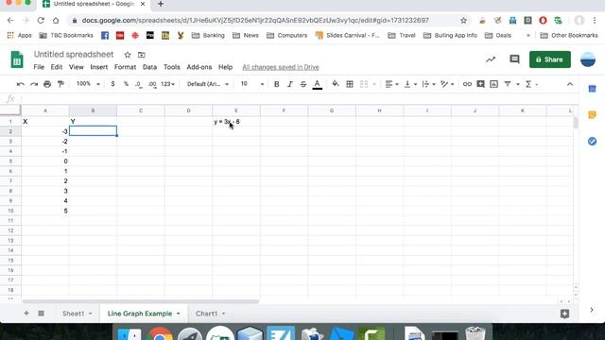Screen dimensions: 605x340
Task: Switch to the Chart1 tab
Action: tap(206, 314)
